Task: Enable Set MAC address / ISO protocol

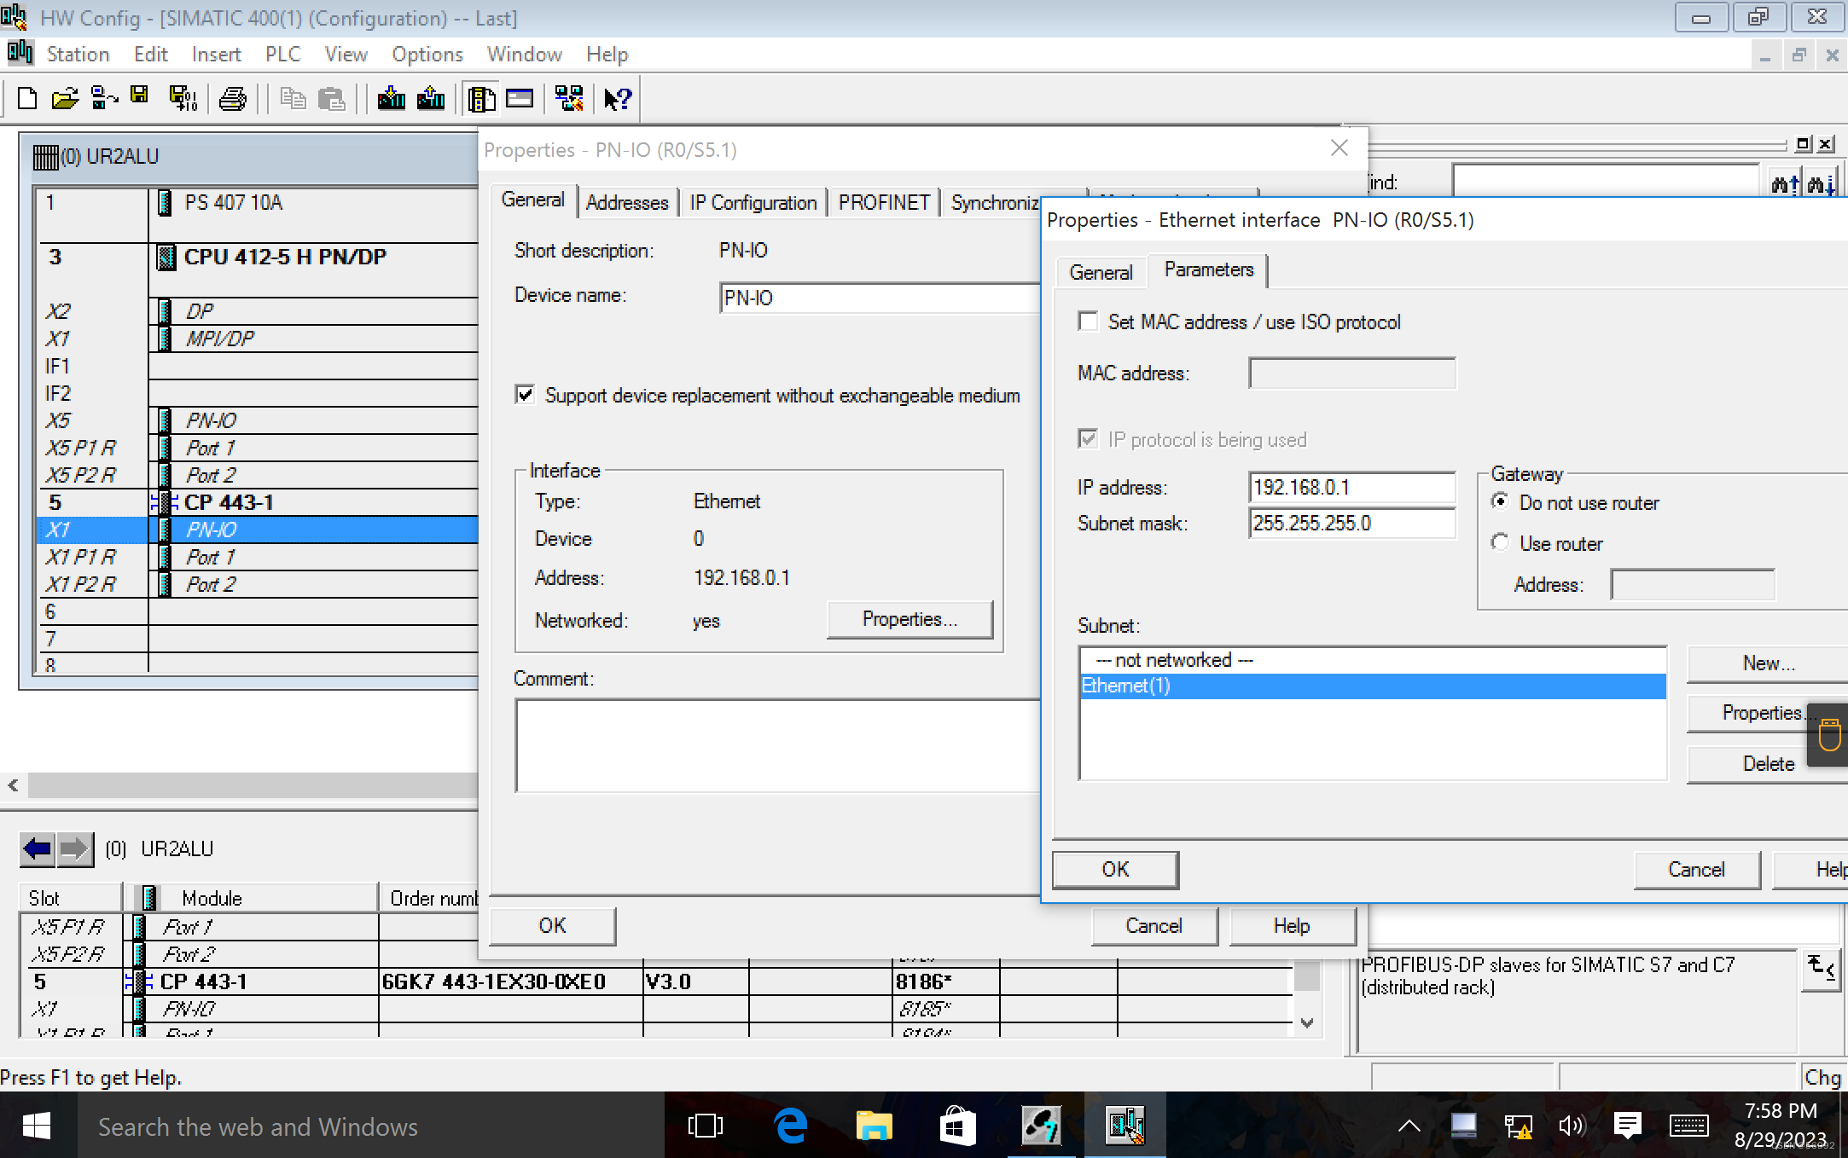Action: [1088, 321]
